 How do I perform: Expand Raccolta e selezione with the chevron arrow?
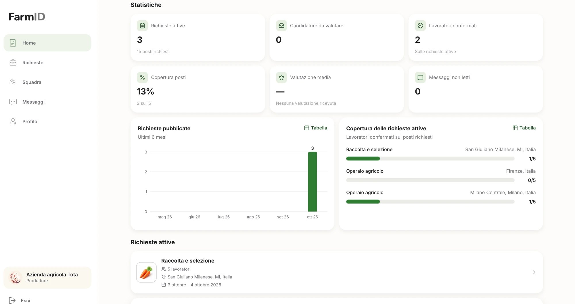coord(534,272)
